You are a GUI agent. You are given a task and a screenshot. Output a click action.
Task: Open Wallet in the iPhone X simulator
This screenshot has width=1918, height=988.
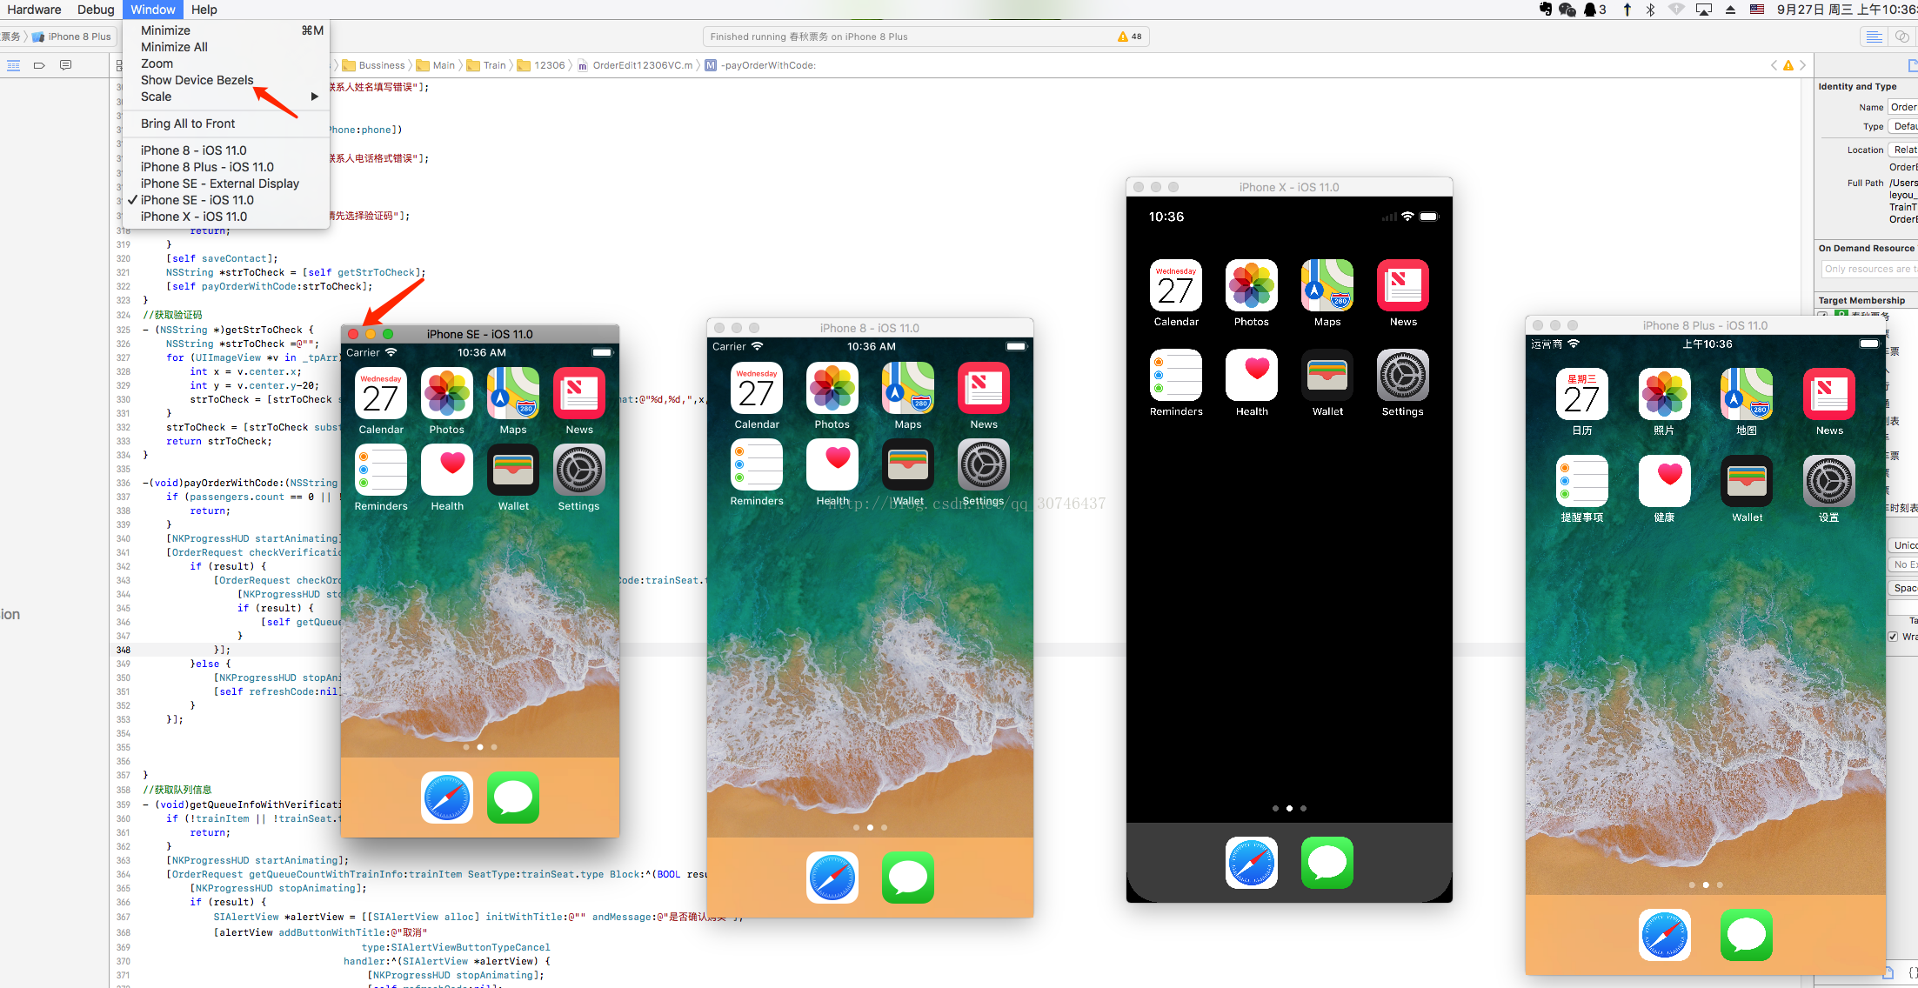click(x=1327, y=375)
